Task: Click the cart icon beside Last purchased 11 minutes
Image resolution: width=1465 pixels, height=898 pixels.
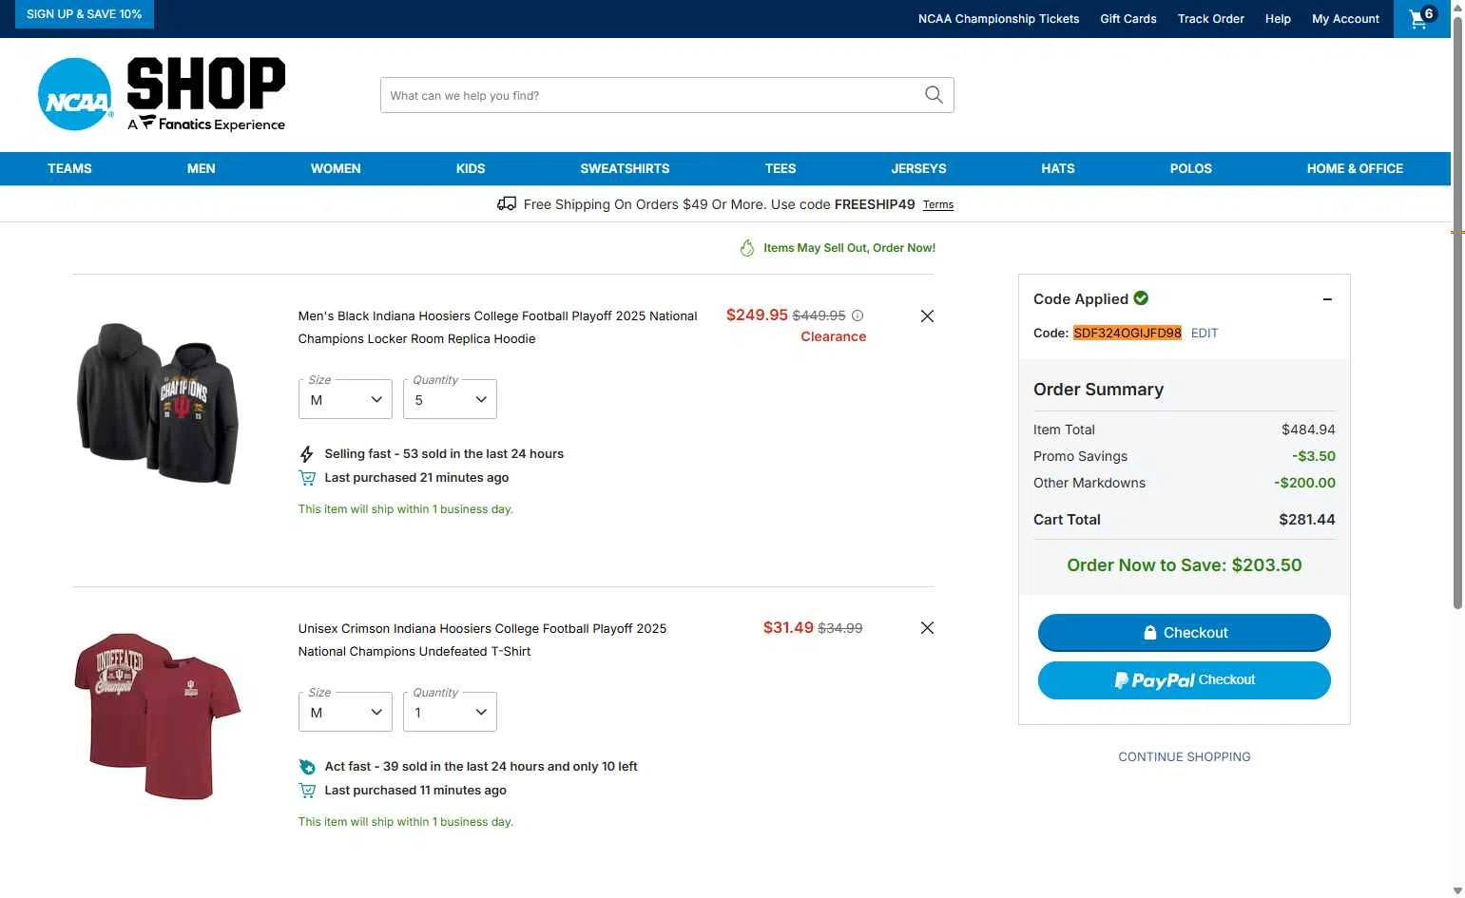Action: tap(307, 791)
